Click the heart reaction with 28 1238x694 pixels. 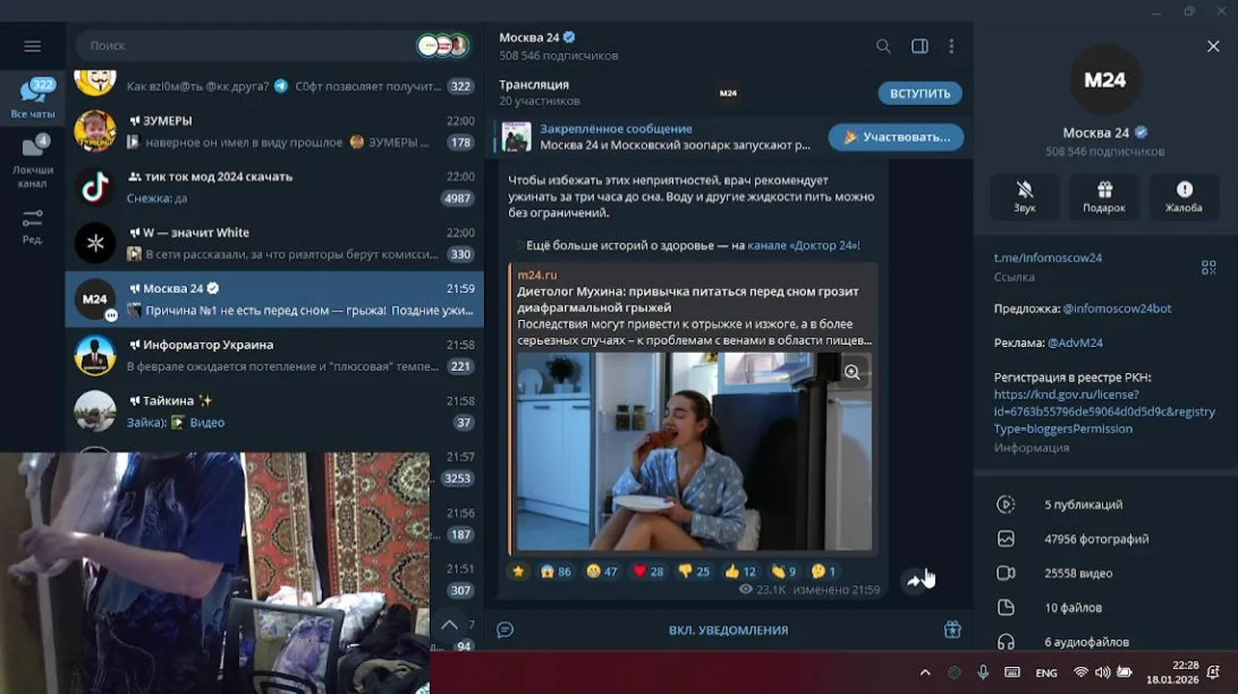pyautogui.click(x=648, y=571)
